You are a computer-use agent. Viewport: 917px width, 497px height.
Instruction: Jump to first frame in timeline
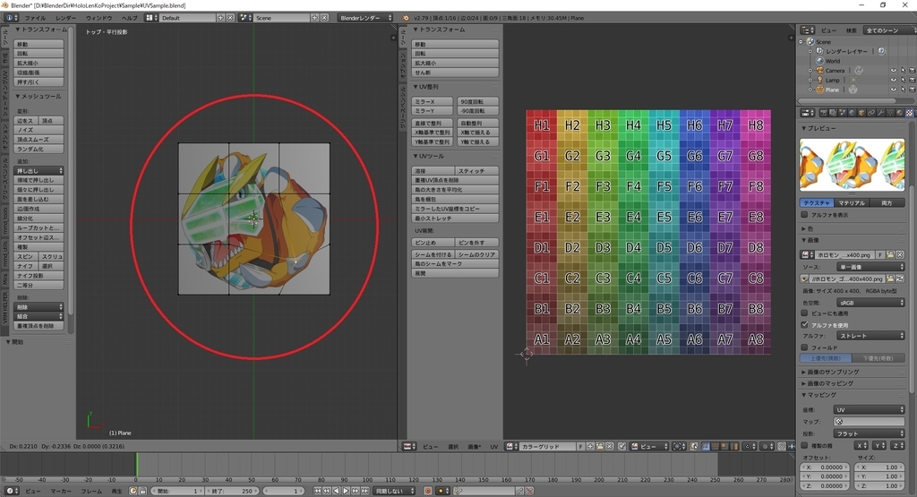317,491
